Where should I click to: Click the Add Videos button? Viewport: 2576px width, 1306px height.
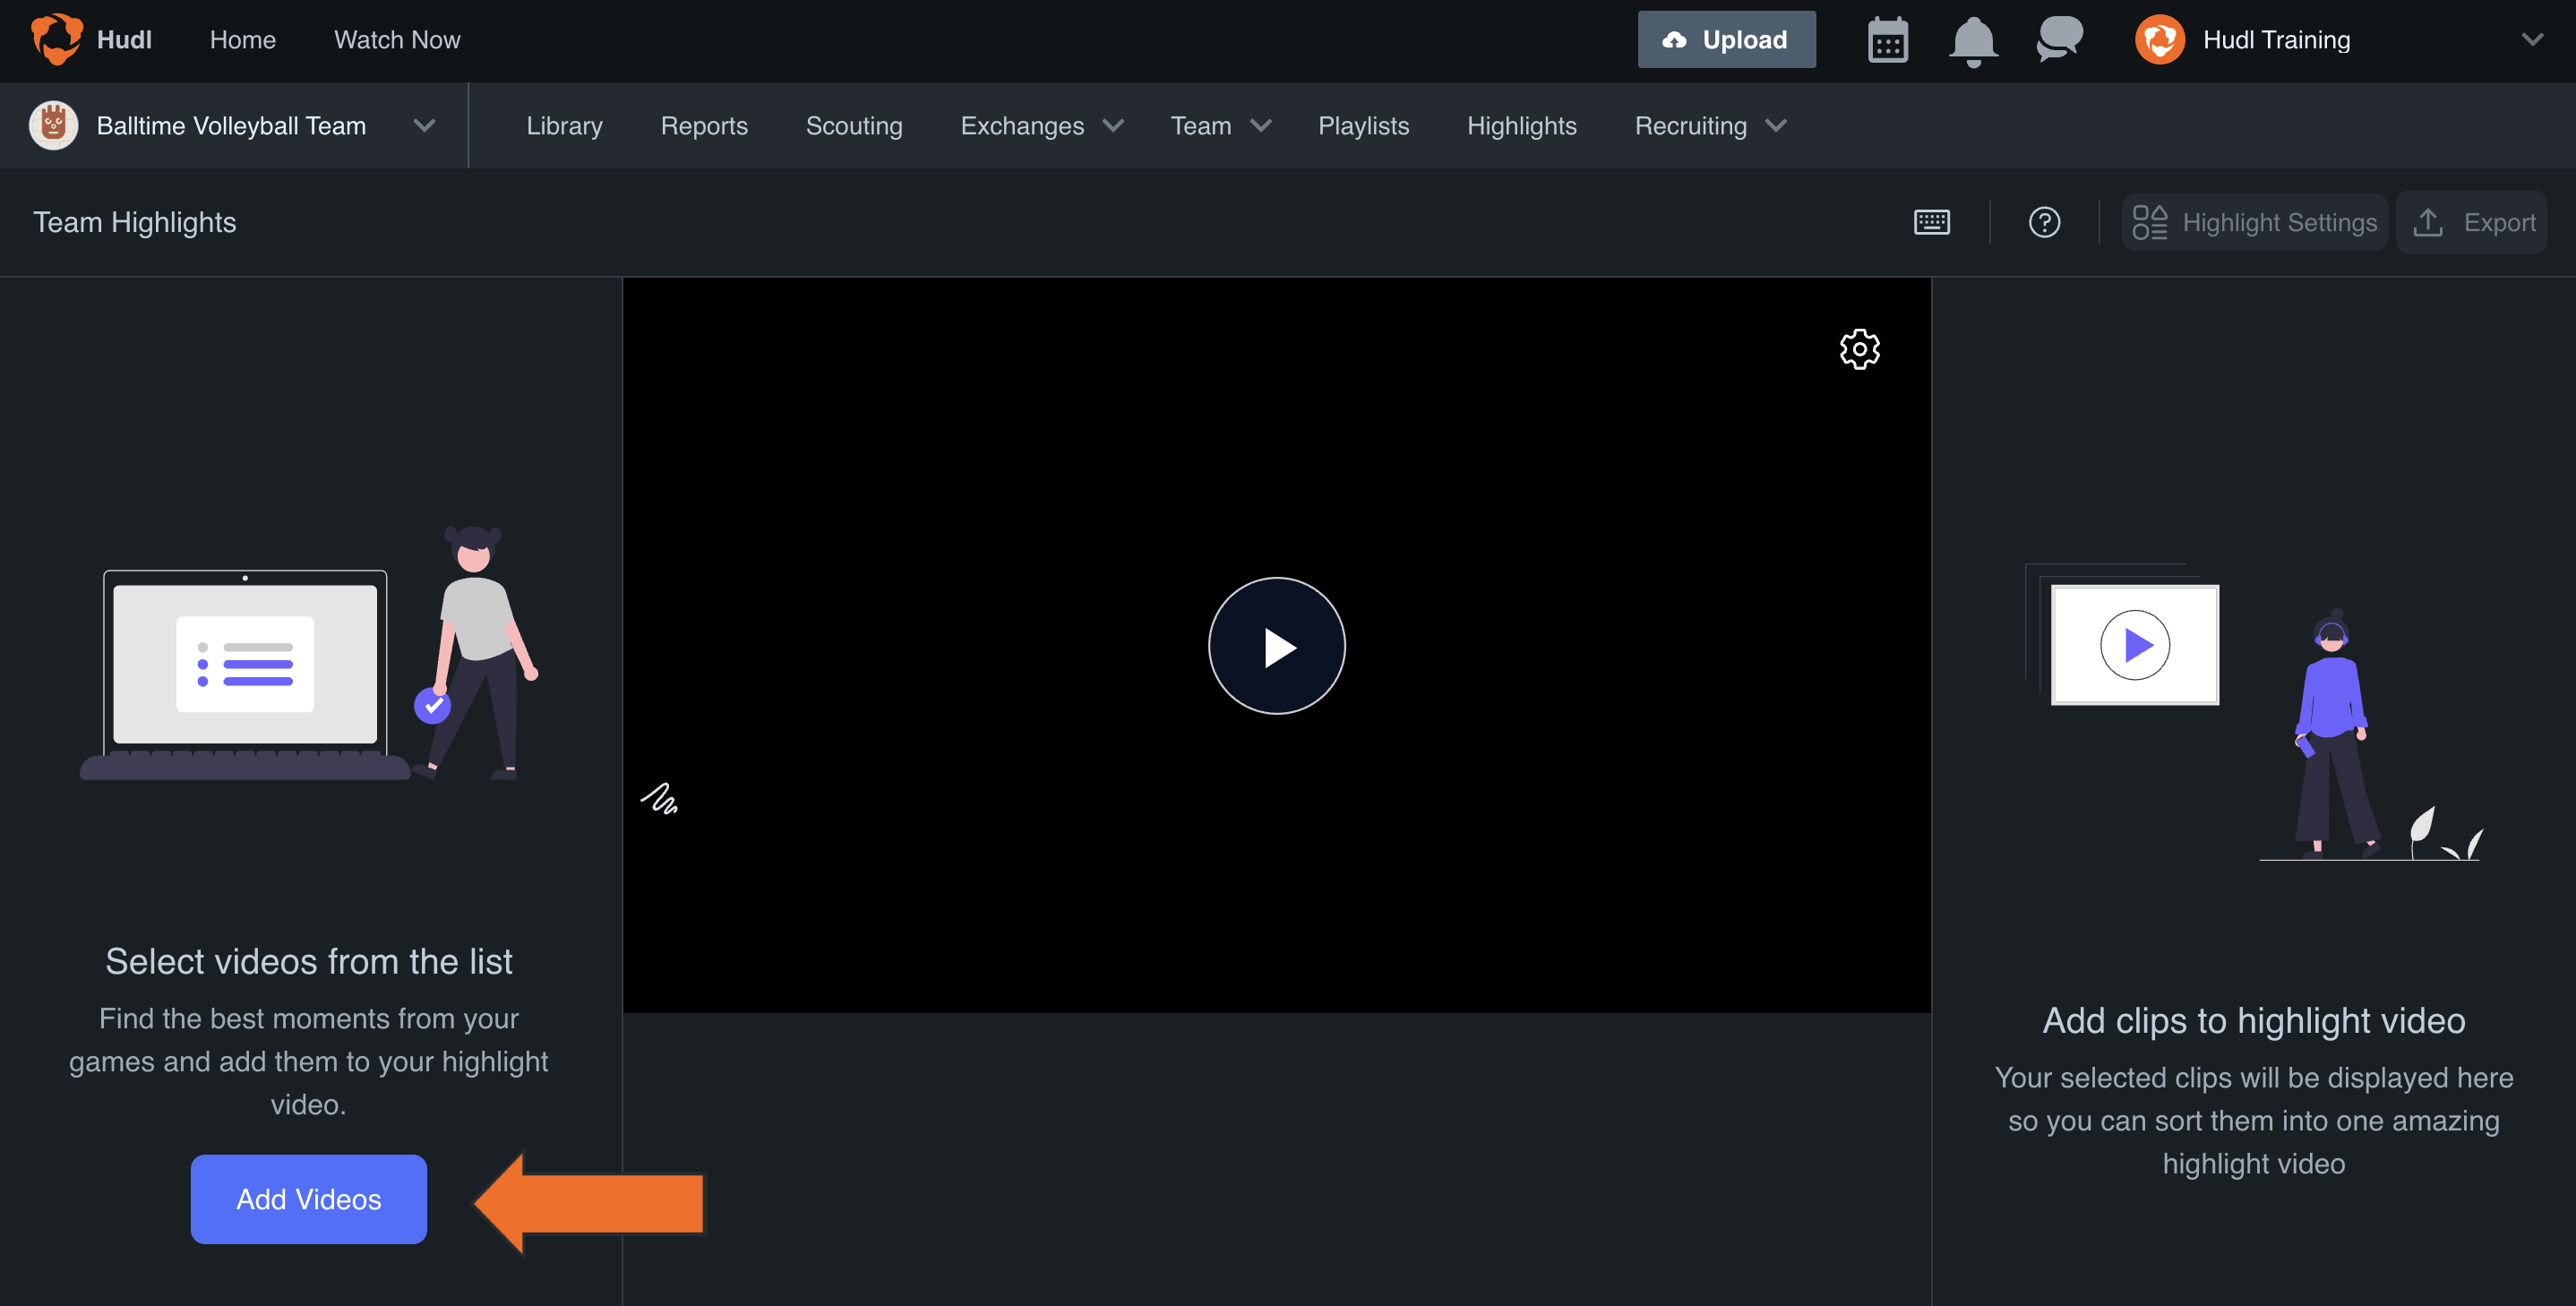(308, 1199)
